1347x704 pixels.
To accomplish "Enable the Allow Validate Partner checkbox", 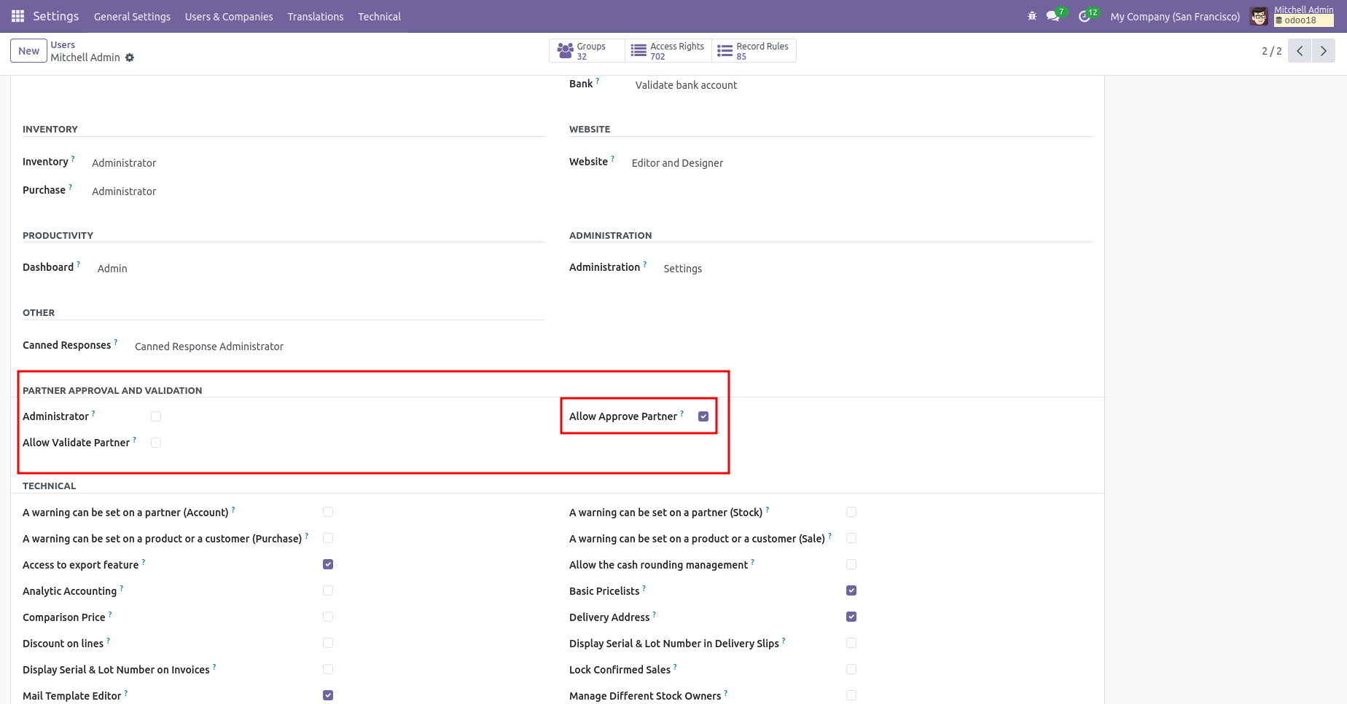I will click(156, 443).
